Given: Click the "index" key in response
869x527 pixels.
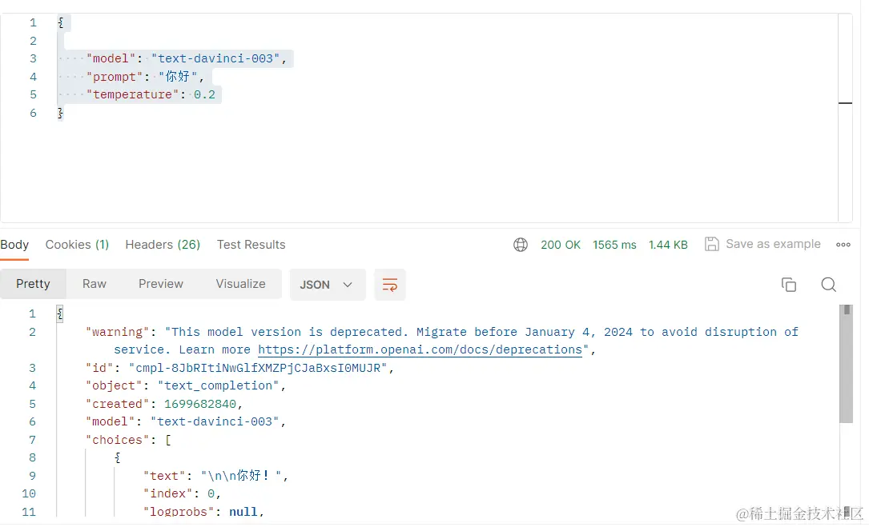Looking at the screenshot, I should click(x=168, y=493).
